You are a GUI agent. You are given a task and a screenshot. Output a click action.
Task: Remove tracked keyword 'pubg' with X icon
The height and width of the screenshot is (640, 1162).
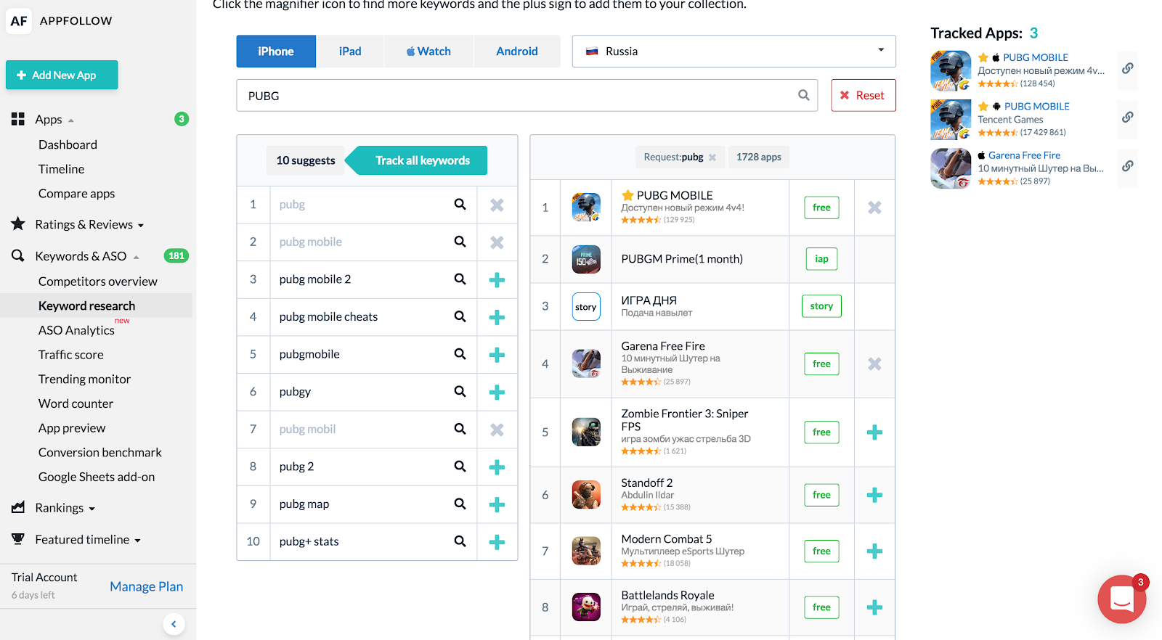pos(497,205)
